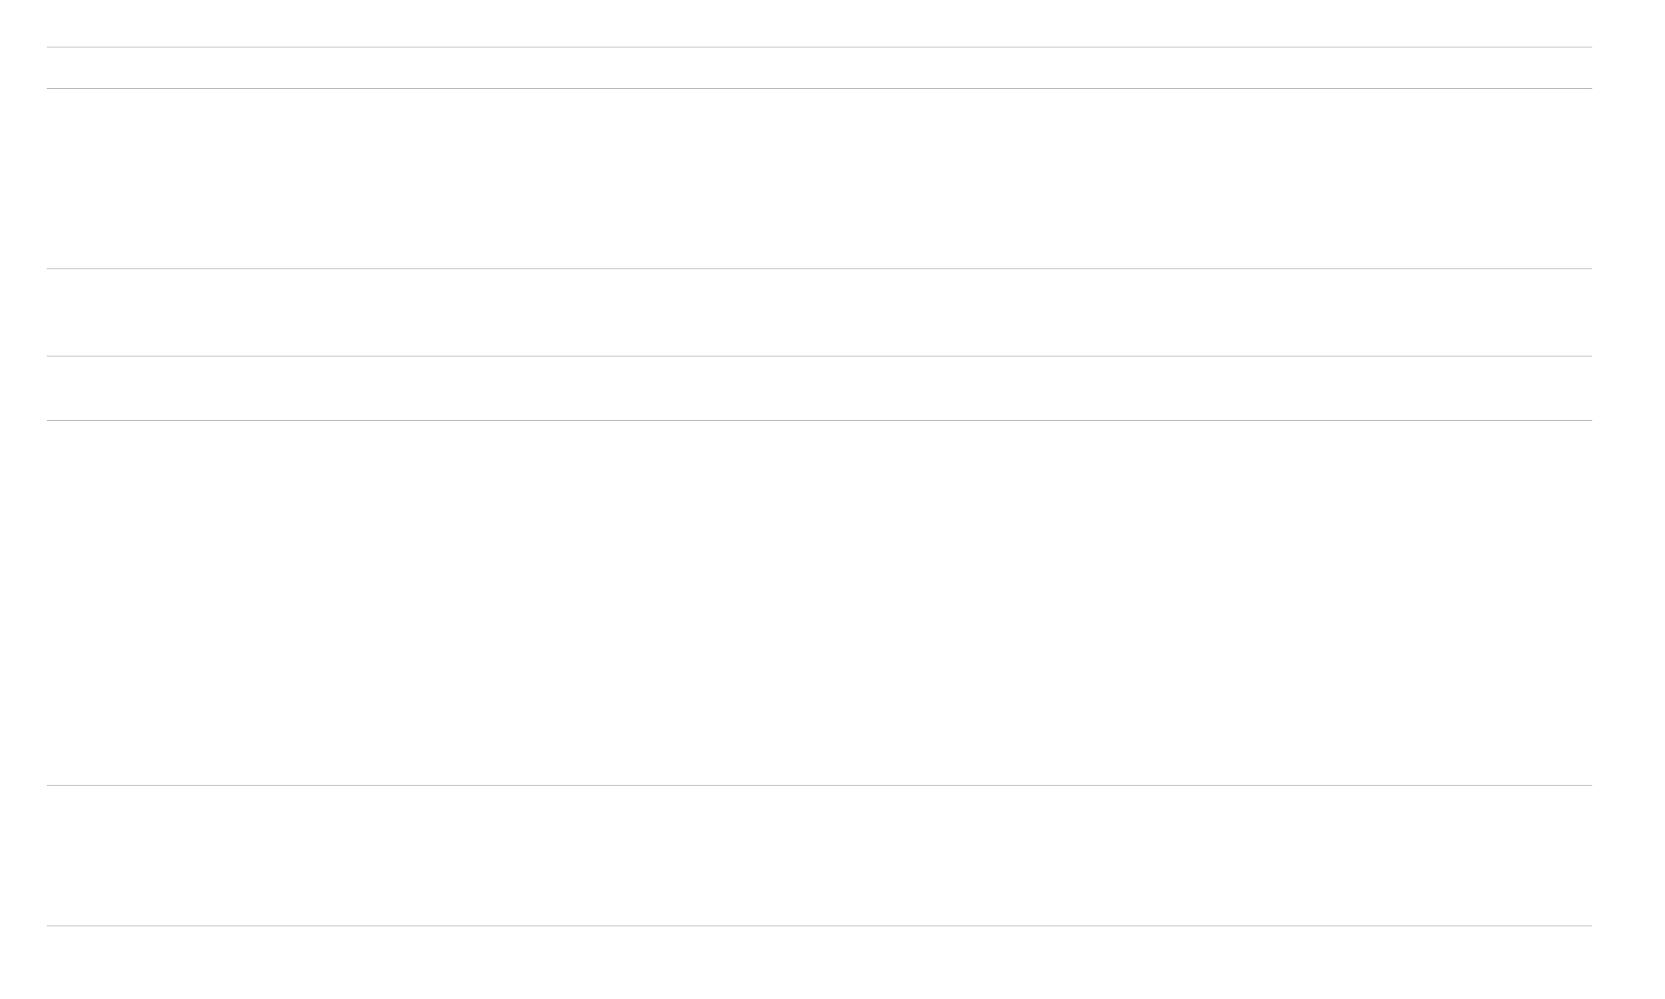
Task: Click the third blank row section
Action: (819, 312)
